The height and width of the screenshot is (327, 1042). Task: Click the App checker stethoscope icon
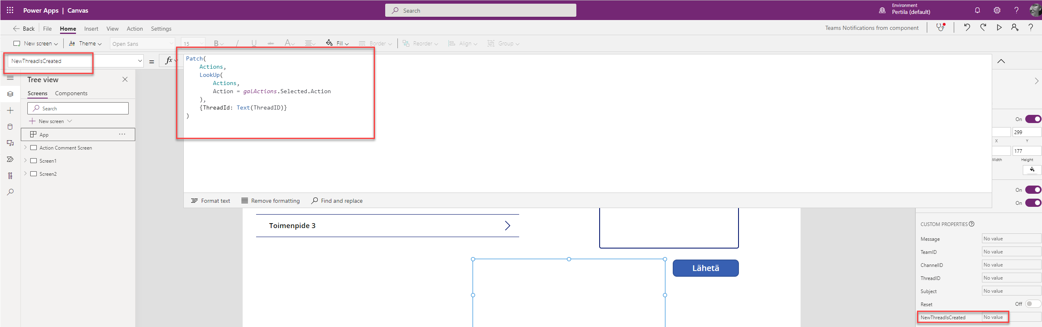[x=940, y=28]
